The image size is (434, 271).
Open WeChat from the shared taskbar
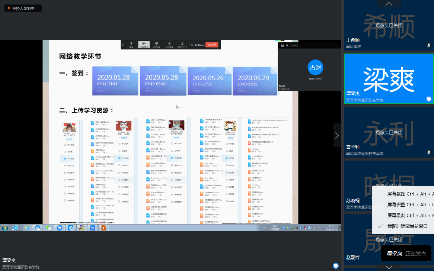[x=49, y=228]
